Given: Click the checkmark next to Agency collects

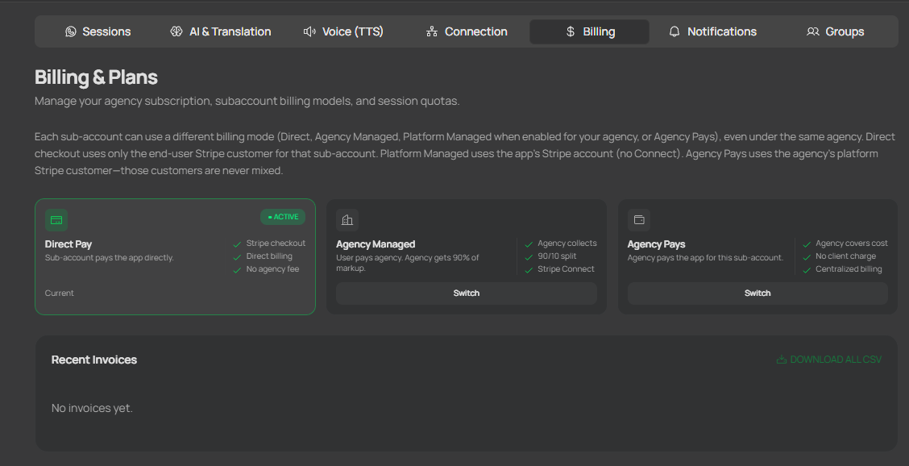Looking at the screenshot, I should click(x=528, y=244).
